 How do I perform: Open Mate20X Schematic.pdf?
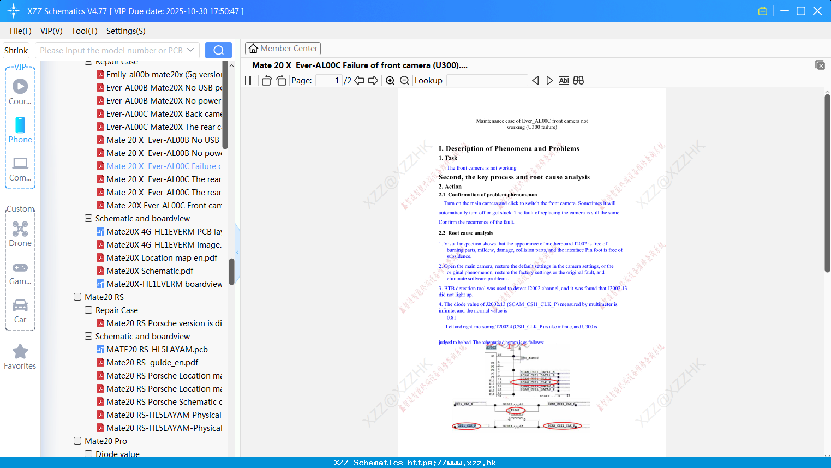click(145, 271)
